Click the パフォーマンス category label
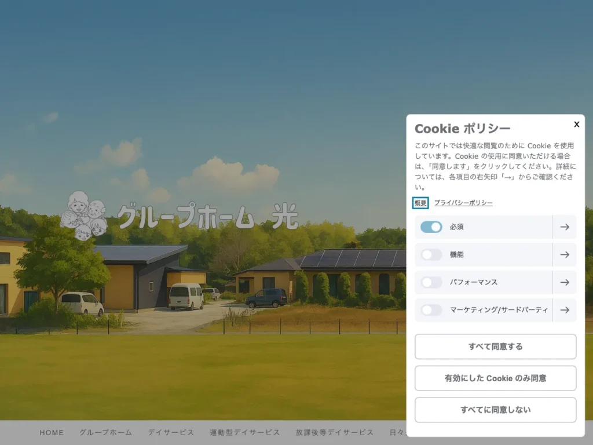The height and width of the screenshot is (445, 593). coord(474,282)
